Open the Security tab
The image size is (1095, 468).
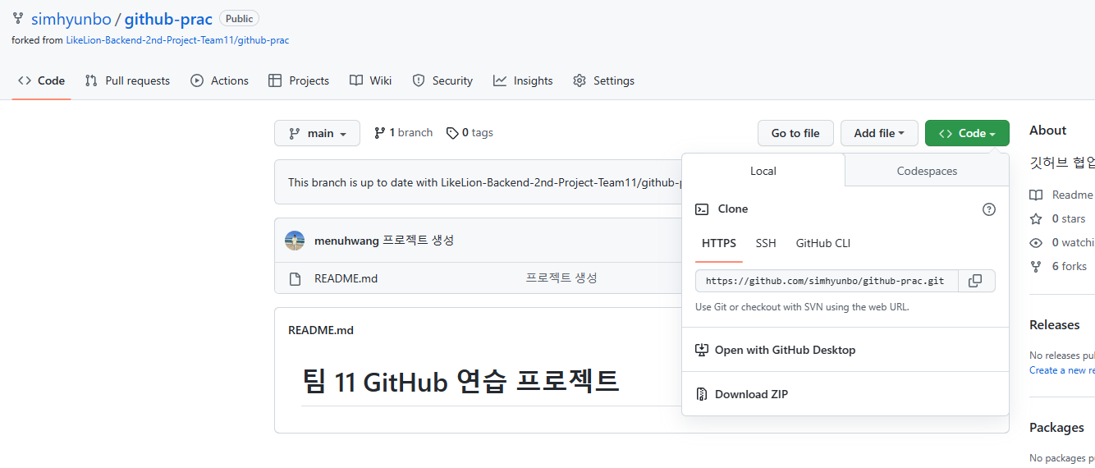pyautogui.click(x=442, y=80)
